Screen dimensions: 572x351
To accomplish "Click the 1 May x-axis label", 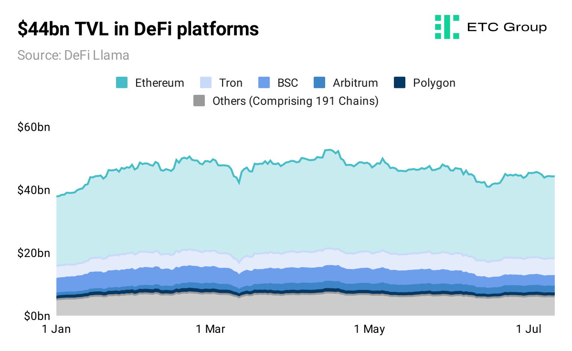I will 370,329.
